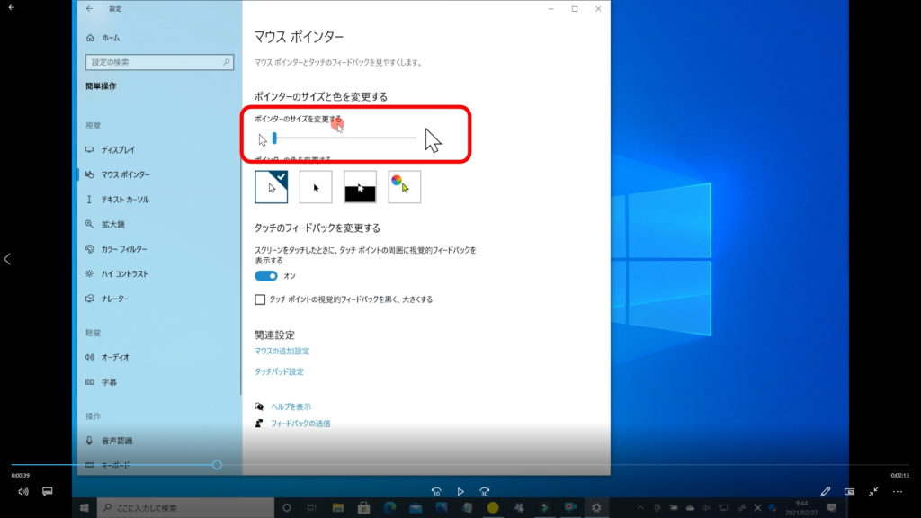Open マウス ポインター in the sidebar
921x518 pixels.
click(125, 174)
